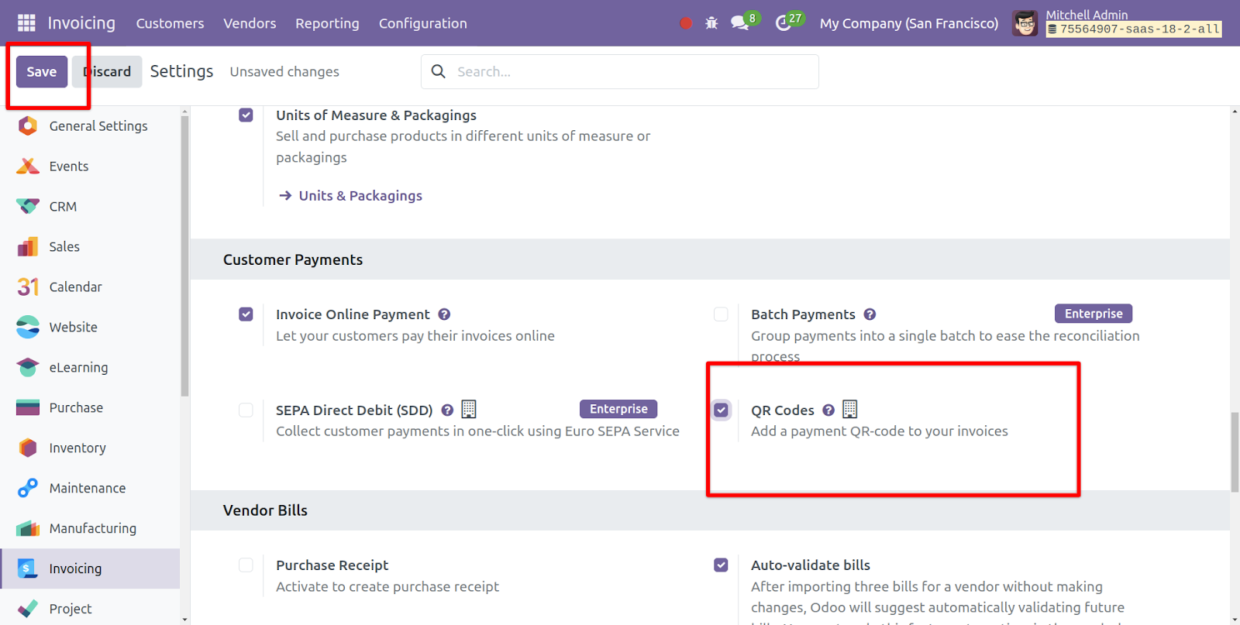
Task: Click the Unsaved changes status text
Action: pyautogui.click(x=284, y=71)
